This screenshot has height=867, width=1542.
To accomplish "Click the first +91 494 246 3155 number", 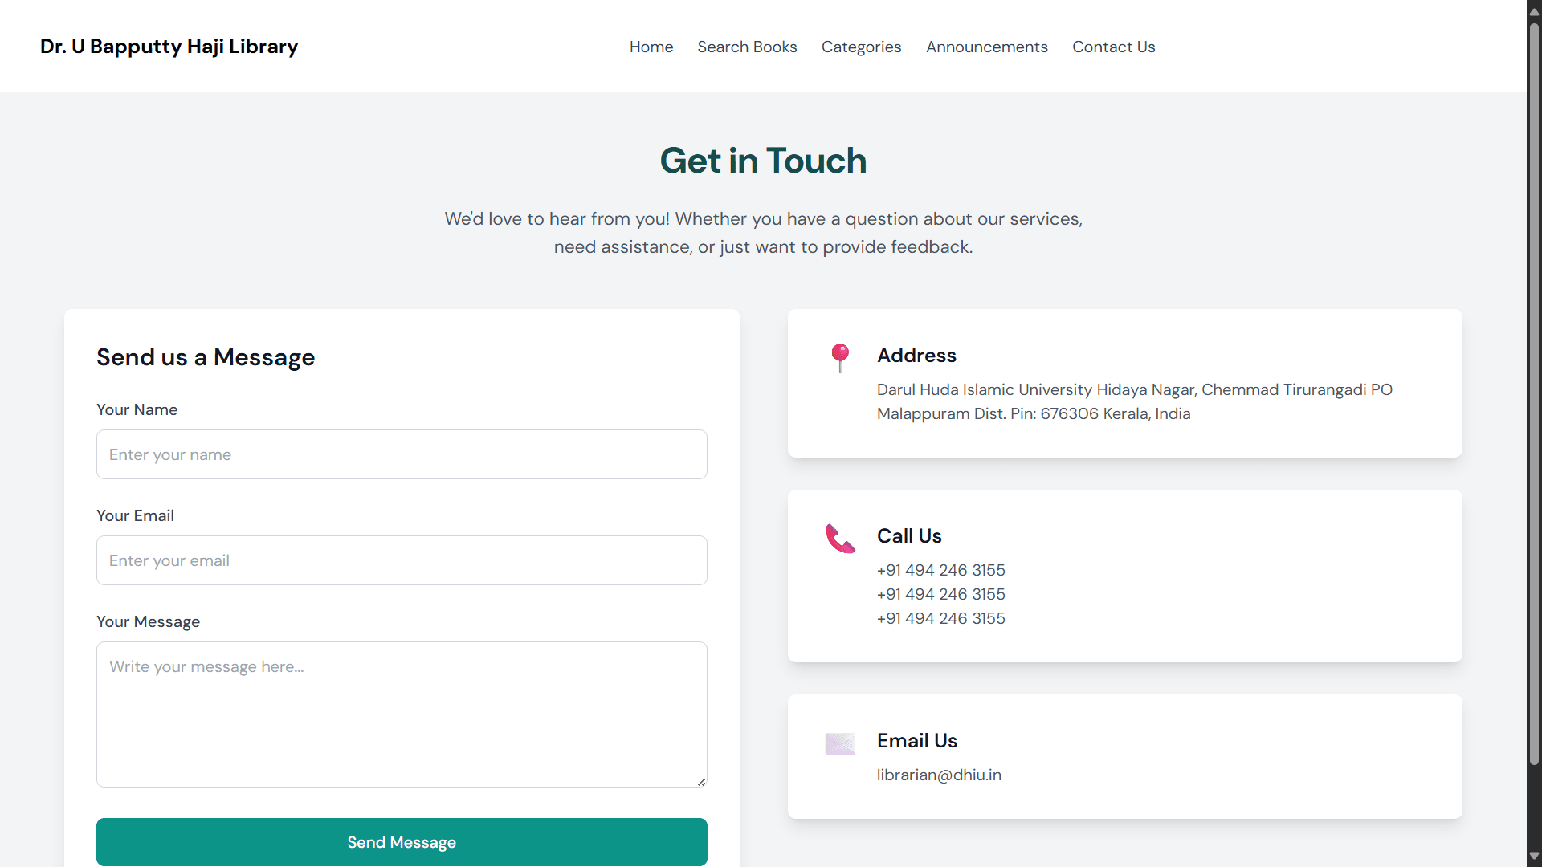I will click(x=940, y=570).
